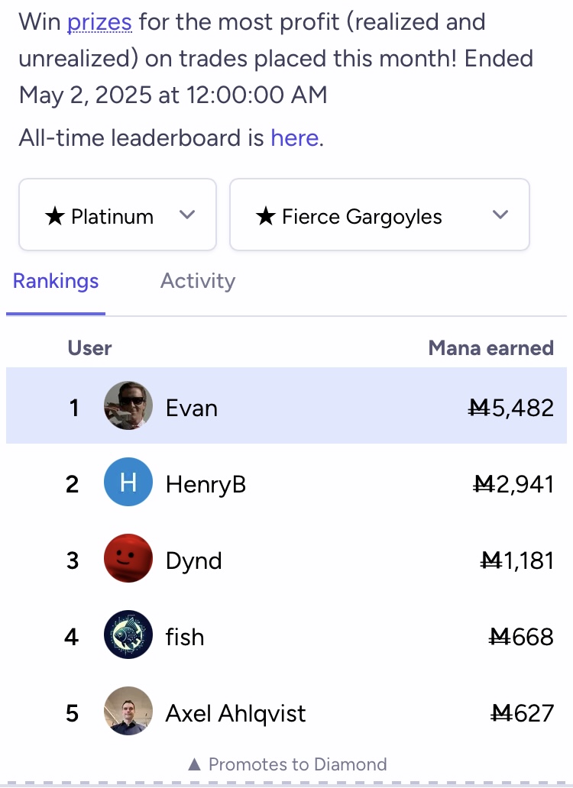Follow the prizes link
Image resolution: width=573 pixels, height=788 pixels.
point(99,22)
